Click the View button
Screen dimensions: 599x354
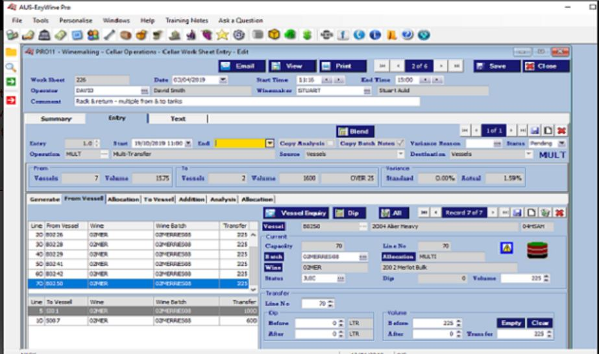click(x=292, y=66)
